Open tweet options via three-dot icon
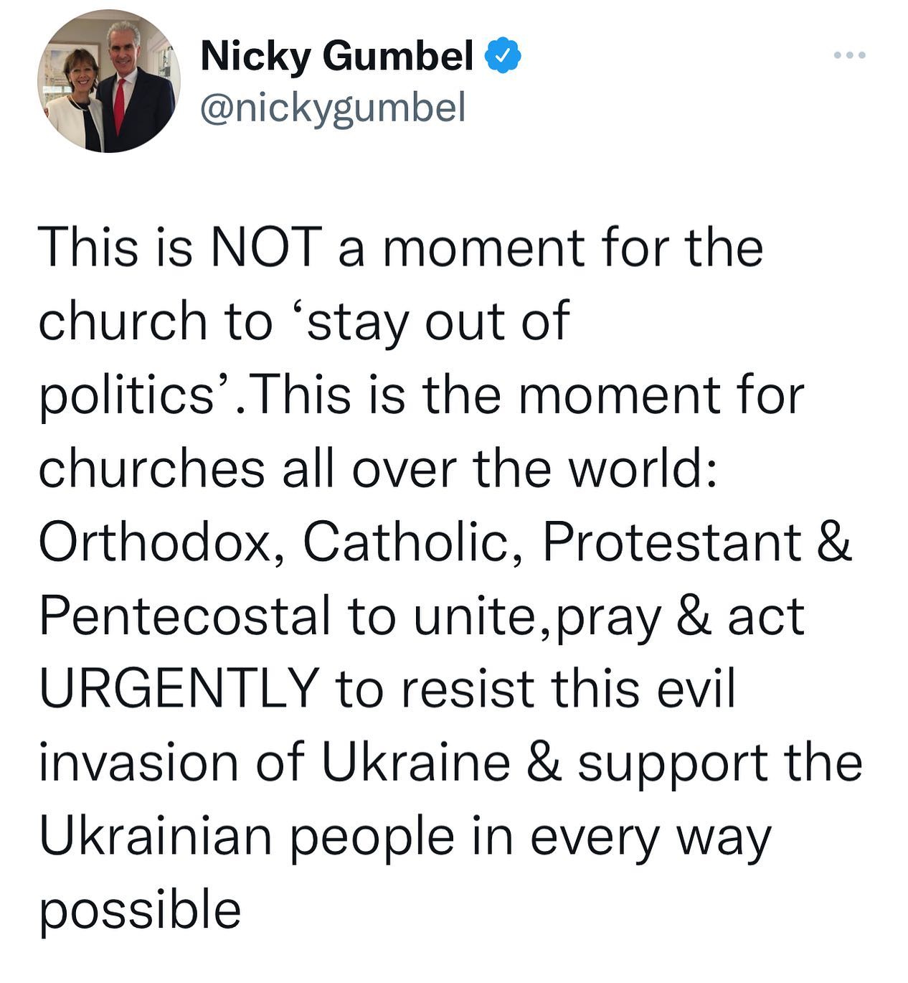Viewport: 908px width, 983px height. pos(850,55)
